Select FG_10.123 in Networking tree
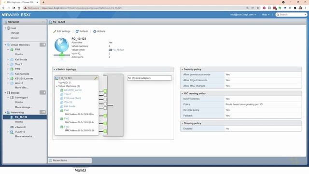This screenshot has height=174, width=309. click(x=25, y=117)
